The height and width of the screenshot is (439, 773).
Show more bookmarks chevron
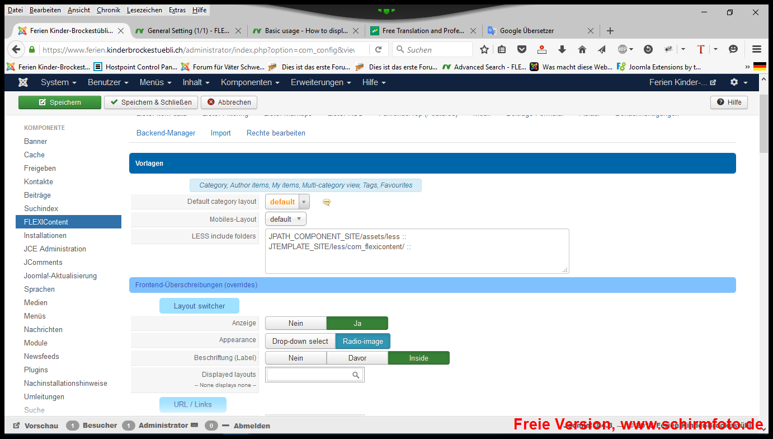coord(747,67)
